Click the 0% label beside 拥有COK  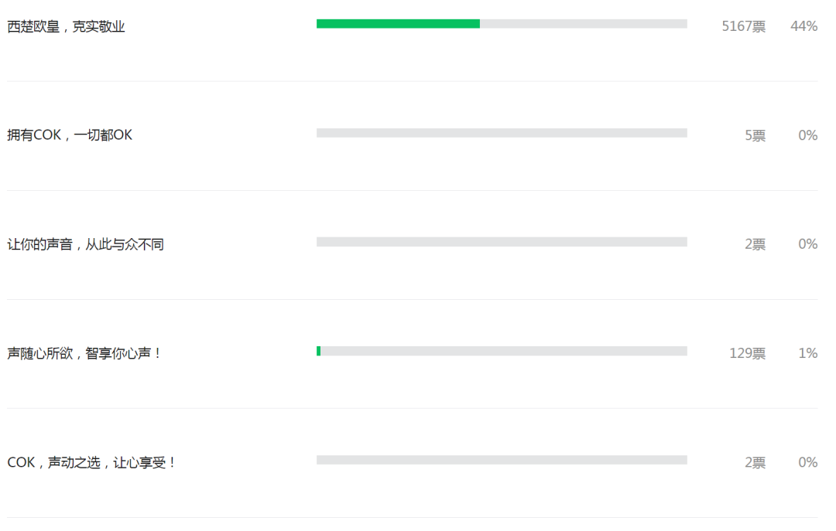807,135
